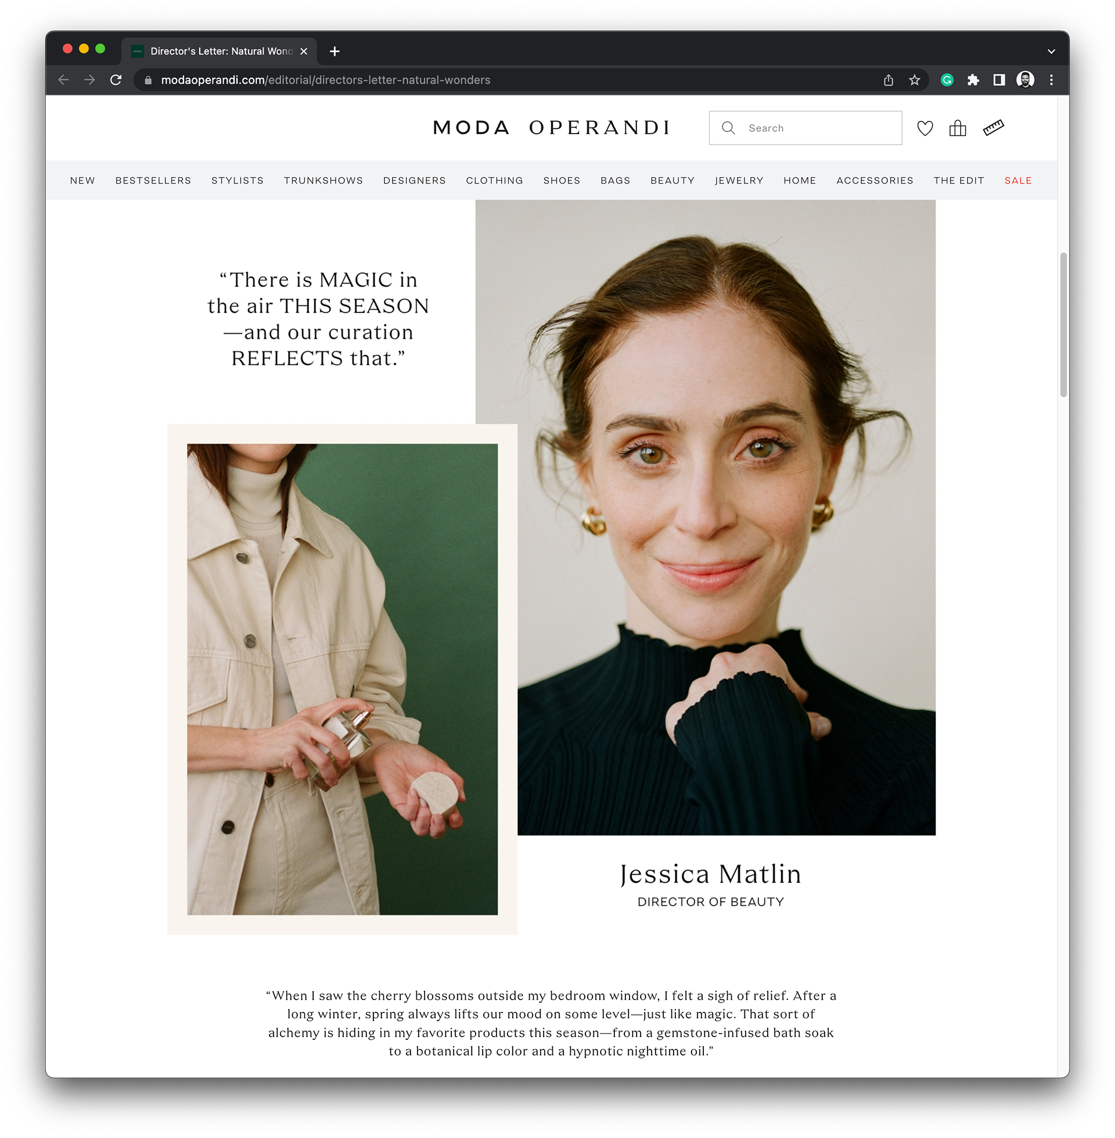Click the share page icon
Viewport: 1115px width, 1138px height.
[x=889, y=80]
